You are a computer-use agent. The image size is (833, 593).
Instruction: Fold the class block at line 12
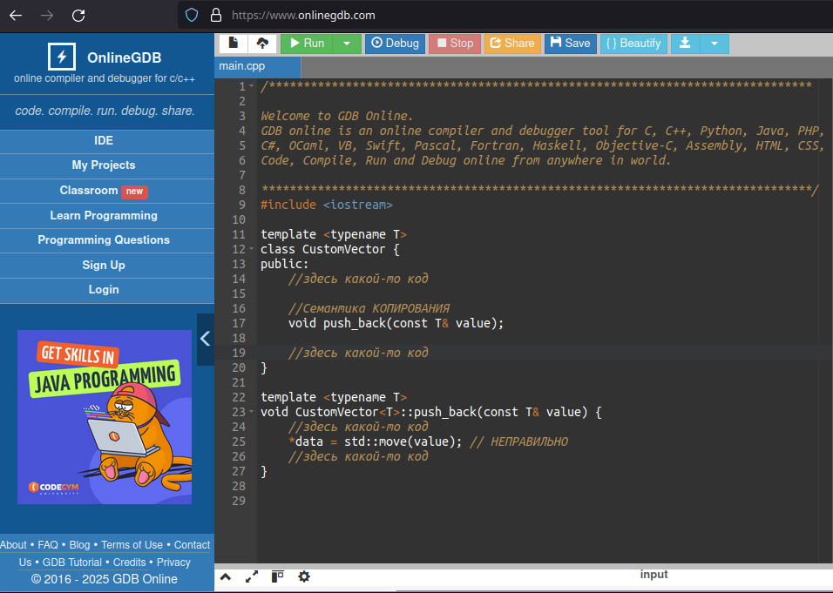[x=252, y=249]
